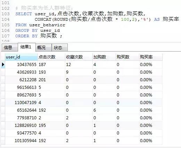Select the user_id 128826910 cell
This screenshot has height=148, width=181.
point(21,126)
